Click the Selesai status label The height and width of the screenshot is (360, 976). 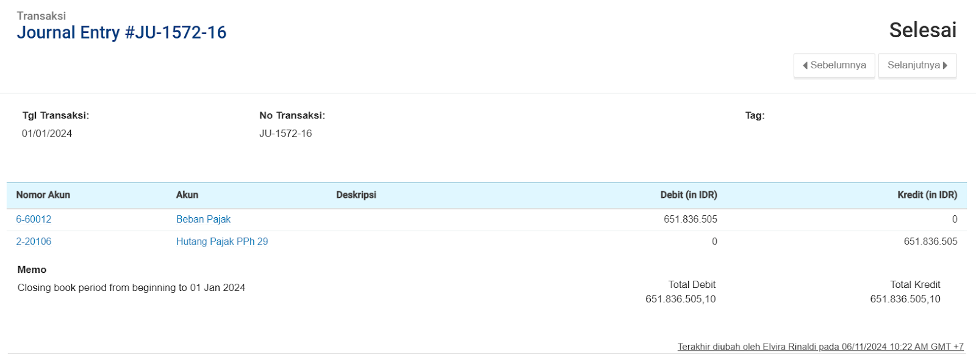[922, 30]
